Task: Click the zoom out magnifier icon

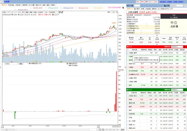Action: click(x=100, y=130)
